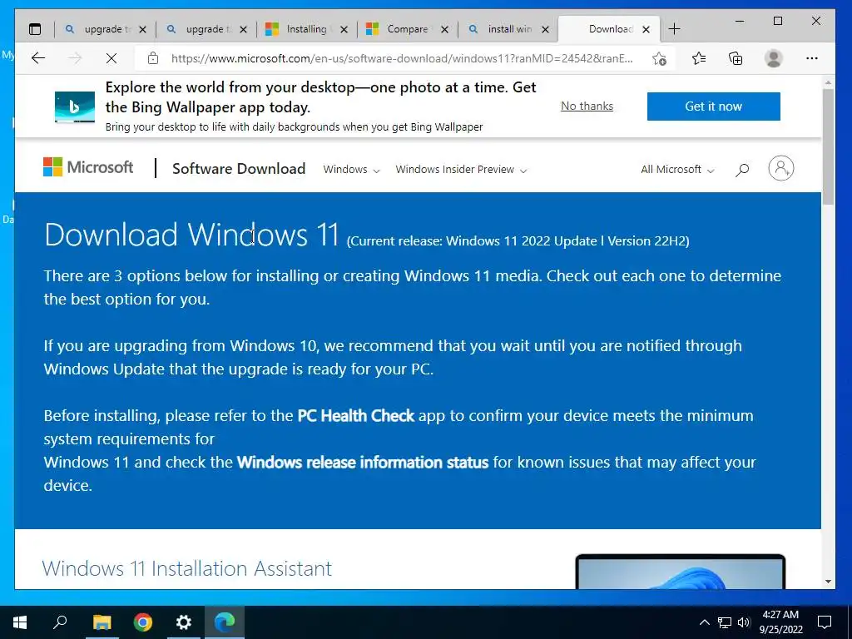The height and width of the screenshot is (639, 852).
Task: Close the second upgrade search tab
Action: click(x=244, y=29)
